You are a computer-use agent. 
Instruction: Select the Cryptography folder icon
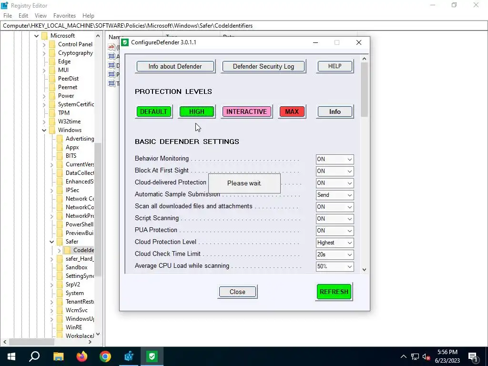(52, 53)
